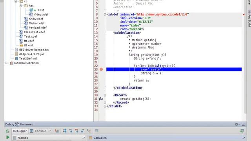The height and width of the screenshot is (141, 251).
Task: Open the Debug panel gear settings
Action: click(x=236, y=124)
